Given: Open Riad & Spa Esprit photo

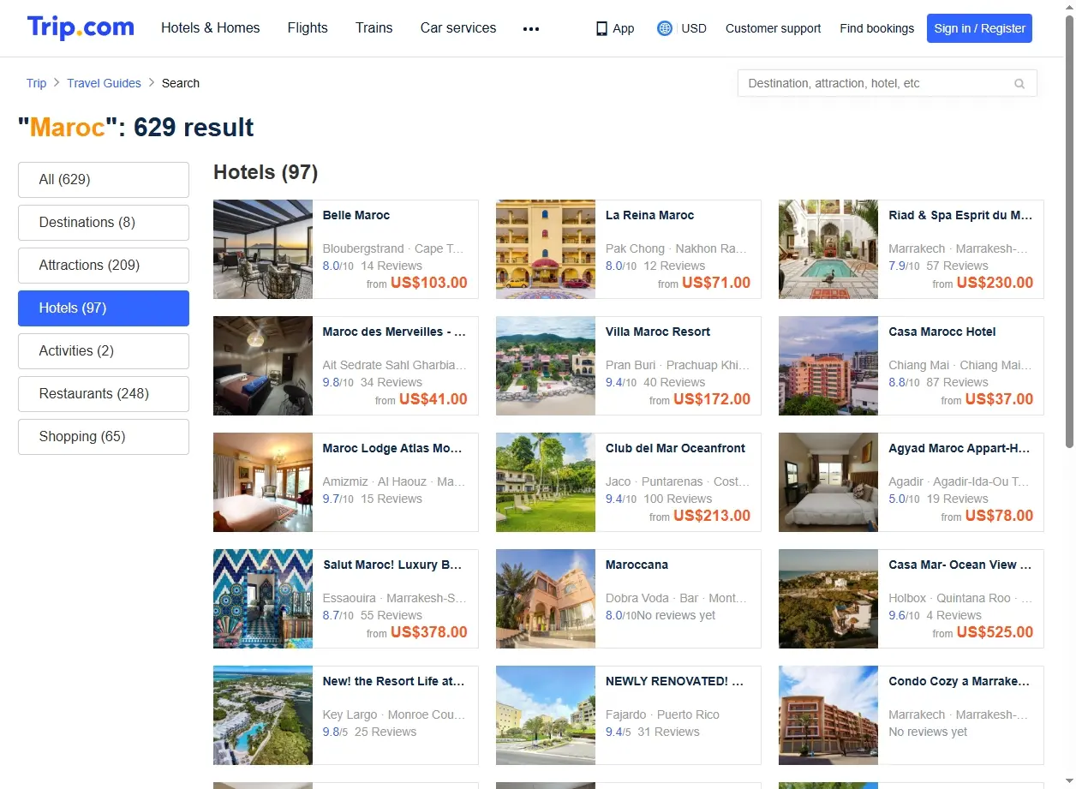Looking at the screenshot, I should (828, 249).
